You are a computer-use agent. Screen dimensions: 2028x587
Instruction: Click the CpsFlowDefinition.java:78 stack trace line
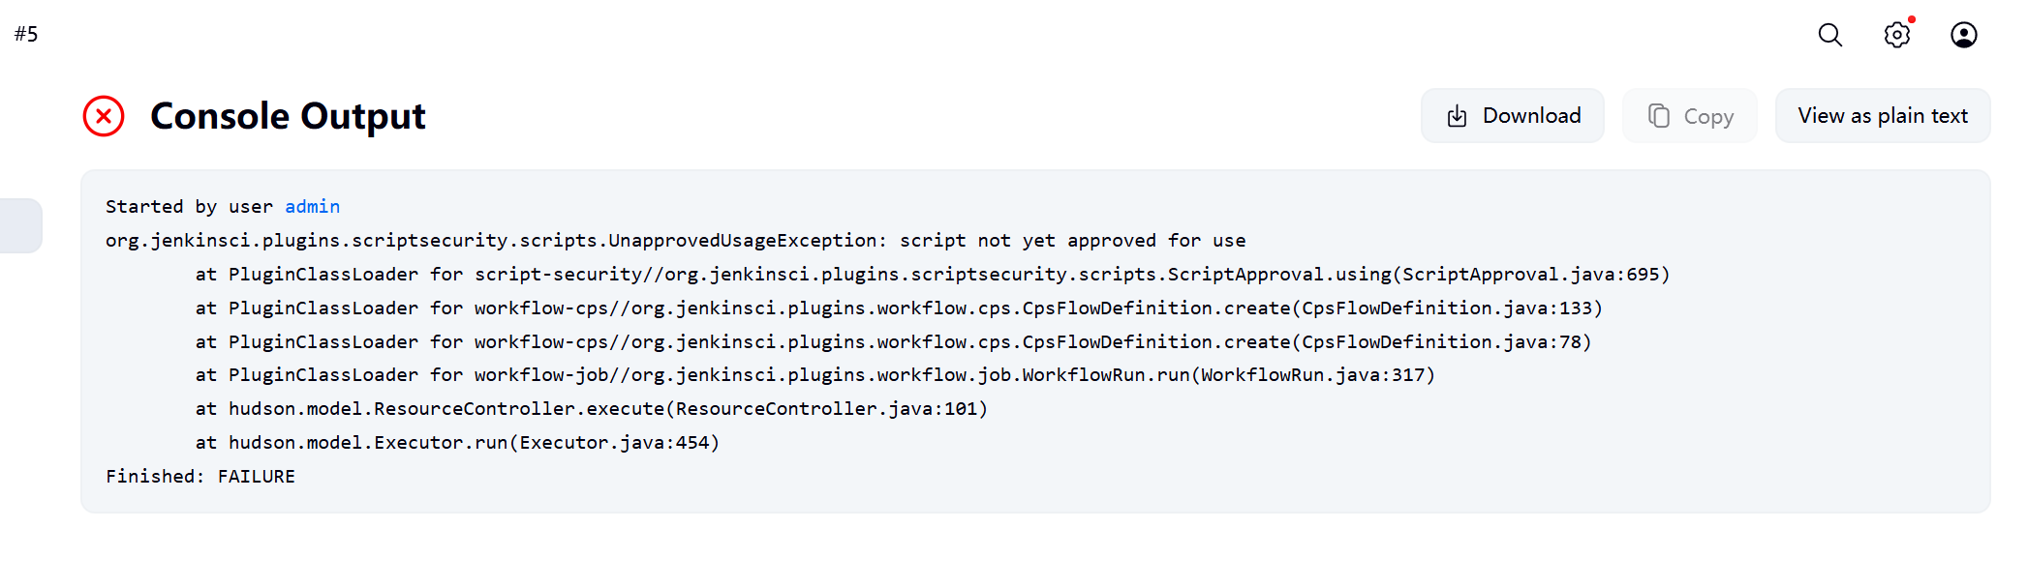[x=893, y=341]
